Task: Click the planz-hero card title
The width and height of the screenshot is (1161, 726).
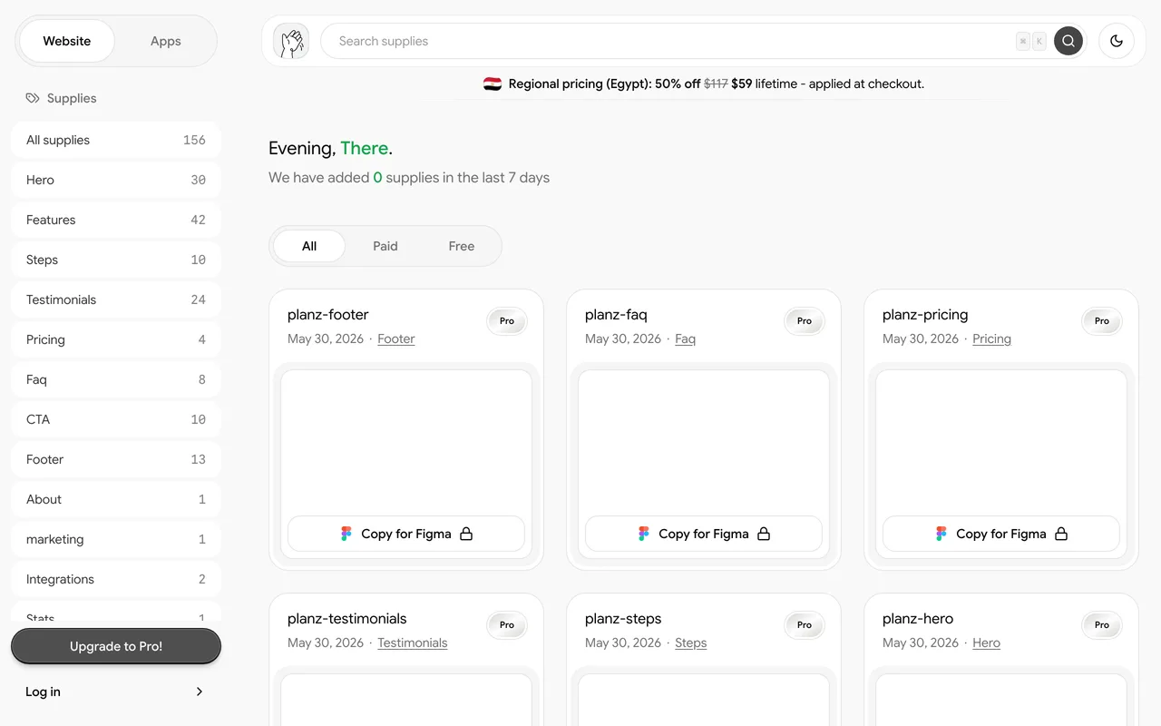Action: [918, 619]
